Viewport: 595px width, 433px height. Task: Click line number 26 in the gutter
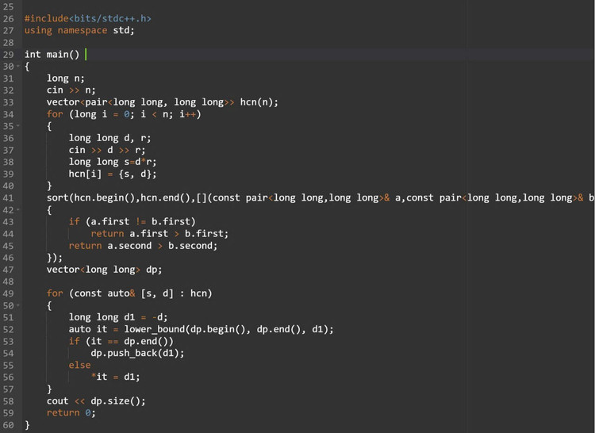(x=8, y=18)
